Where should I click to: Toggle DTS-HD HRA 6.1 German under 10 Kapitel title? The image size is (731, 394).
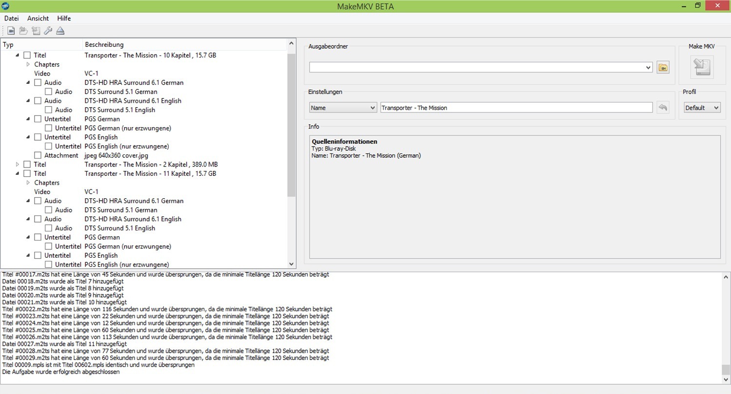38,83
